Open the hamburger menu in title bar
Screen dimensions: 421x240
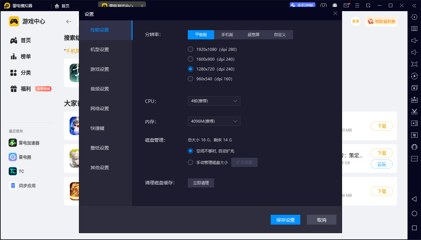pyautogui.click(x=358, y=6)
